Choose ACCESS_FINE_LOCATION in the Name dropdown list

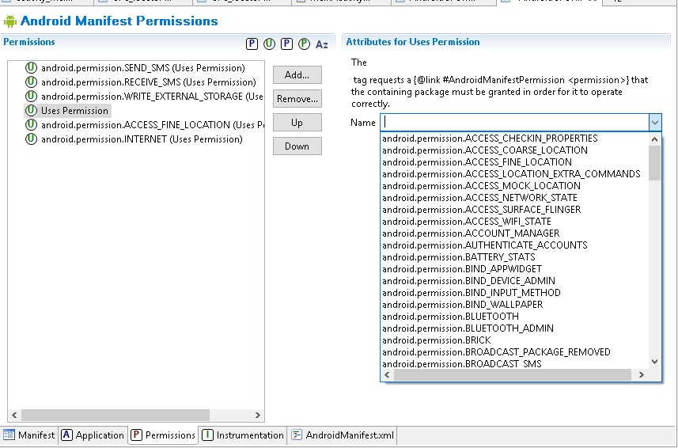pos(477,162)
